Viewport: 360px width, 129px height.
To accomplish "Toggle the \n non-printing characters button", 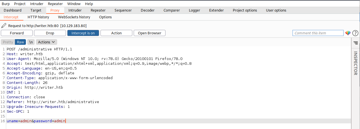I will (x=31, y=42).
